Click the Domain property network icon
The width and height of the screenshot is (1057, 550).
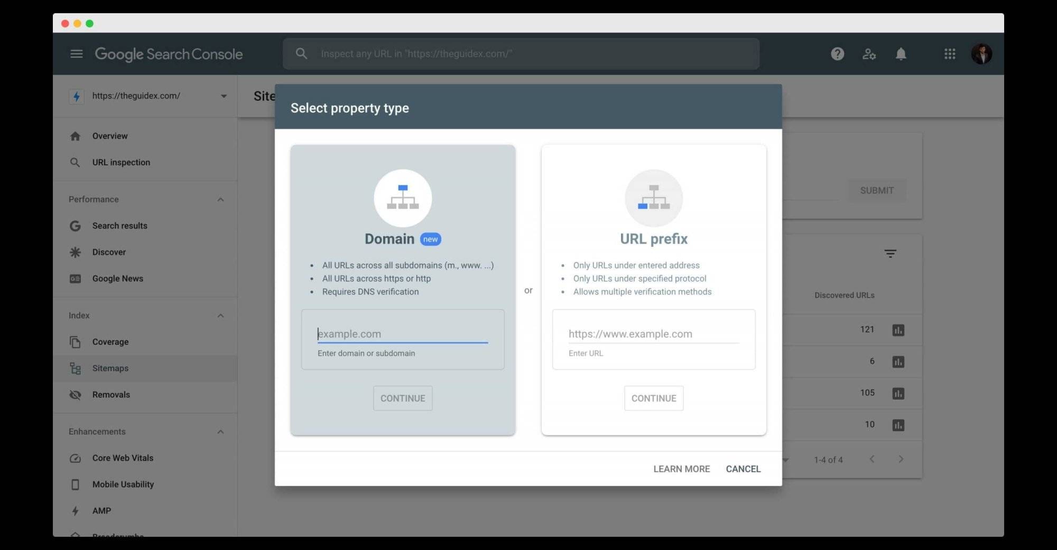[x=403, y=198]
